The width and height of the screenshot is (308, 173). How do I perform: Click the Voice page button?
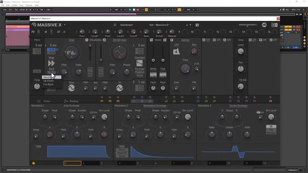coord(47,101)
